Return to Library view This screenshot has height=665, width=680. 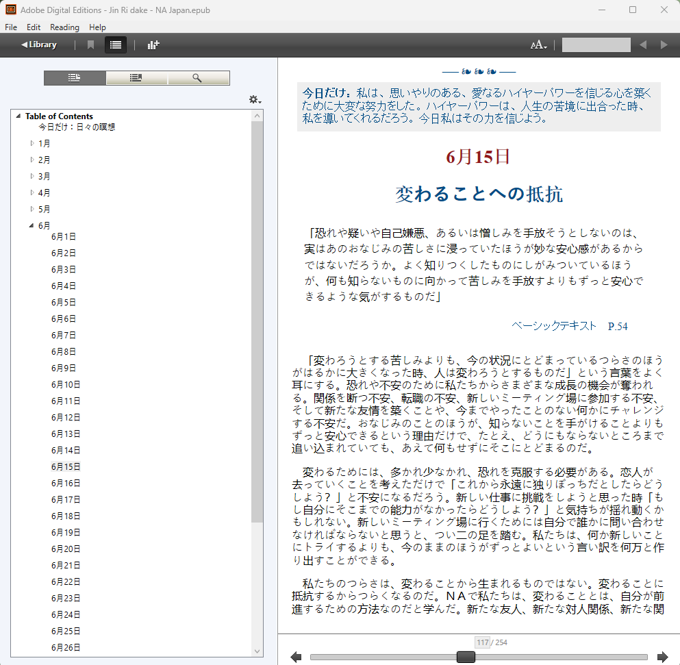point(39,45)
